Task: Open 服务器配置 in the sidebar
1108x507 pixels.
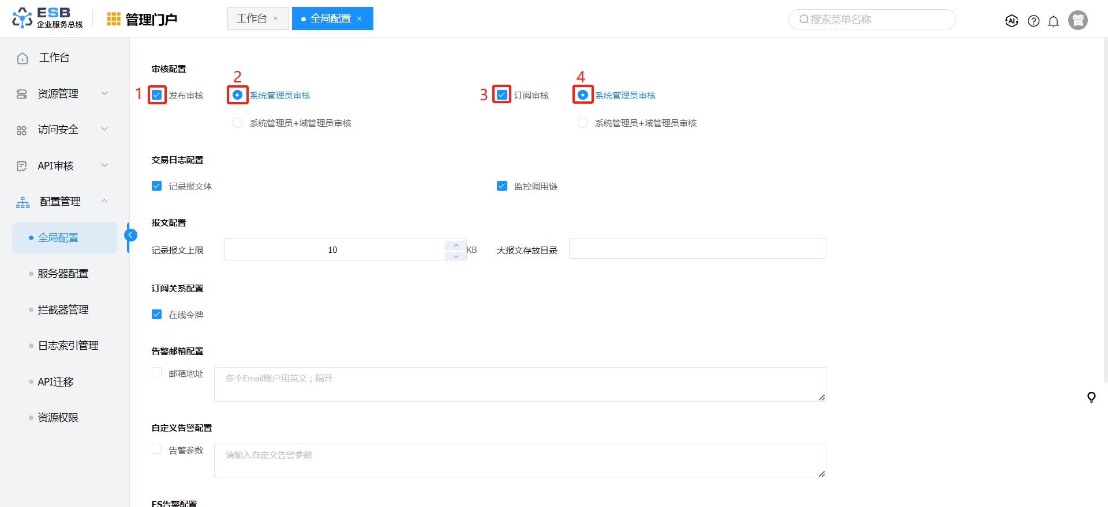Action: tap(63, 274)
